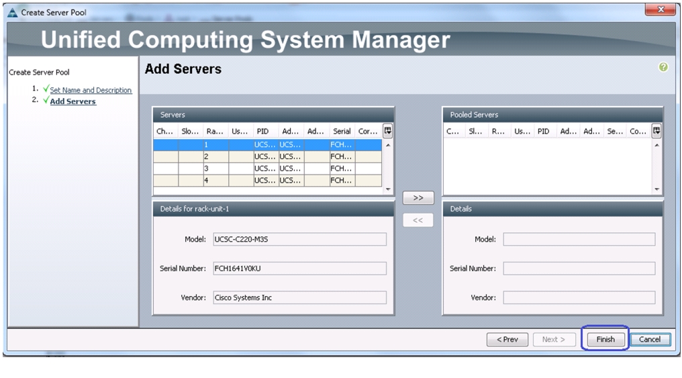The height and width of the screenshot is (378, 682).
Task: Click Se... column header in Pooled Servers
Action: [x=615, y=131]
